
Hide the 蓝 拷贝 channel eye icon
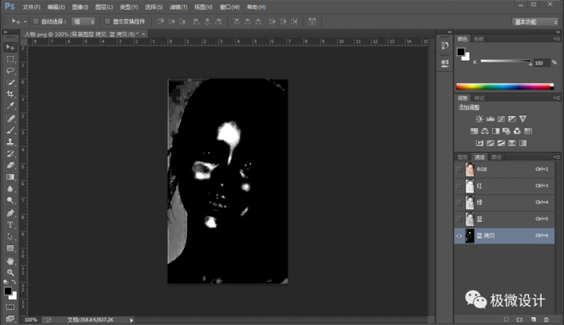[x=459, y=236]
